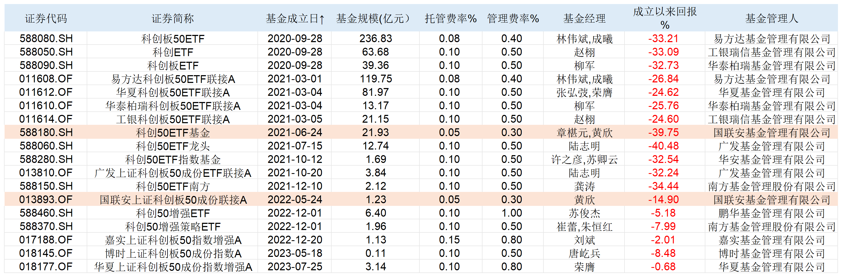Select fund size cell 236.83
The height and width of the screenshot is (277, 842).
coord(376,39)
